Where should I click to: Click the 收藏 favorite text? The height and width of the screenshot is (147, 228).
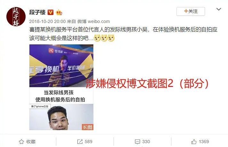31,142
